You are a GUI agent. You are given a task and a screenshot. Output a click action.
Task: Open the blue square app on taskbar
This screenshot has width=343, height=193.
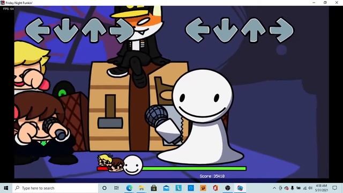(191, 188)
